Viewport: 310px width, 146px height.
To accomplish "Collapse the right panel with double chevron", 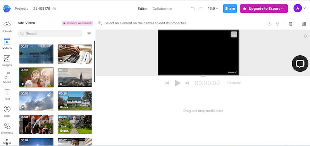I will (306, 36).
